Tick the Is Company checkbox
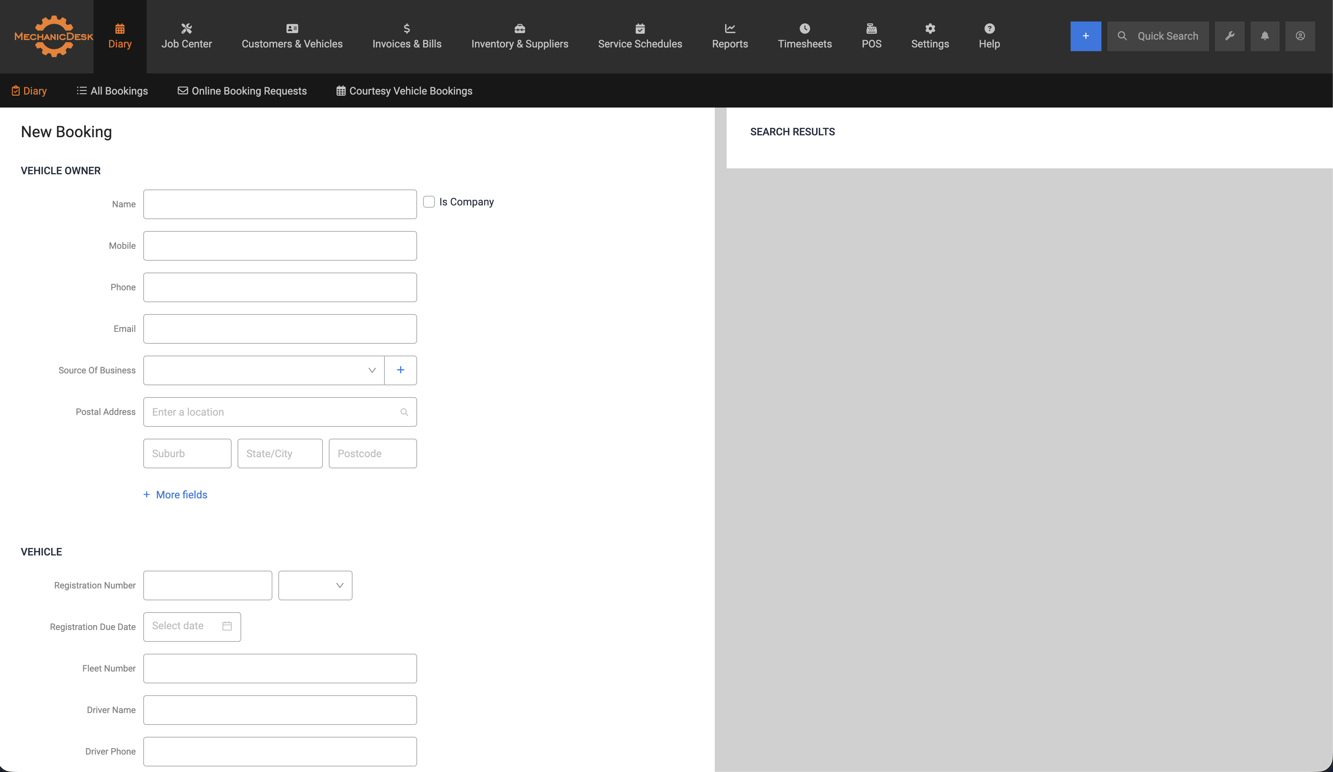The image size is (1333, 772). [x=429, y=202]
